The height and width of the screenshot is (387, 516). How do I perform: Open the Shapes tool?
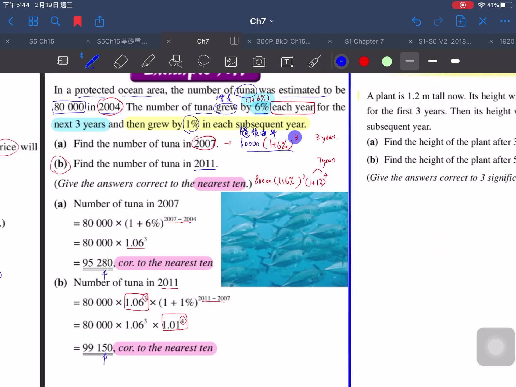tap(176, 61)
